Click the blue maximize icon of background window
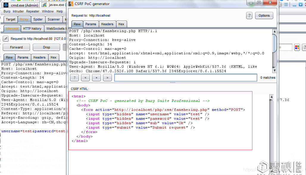Screen dimensions: 306x175 301,5
